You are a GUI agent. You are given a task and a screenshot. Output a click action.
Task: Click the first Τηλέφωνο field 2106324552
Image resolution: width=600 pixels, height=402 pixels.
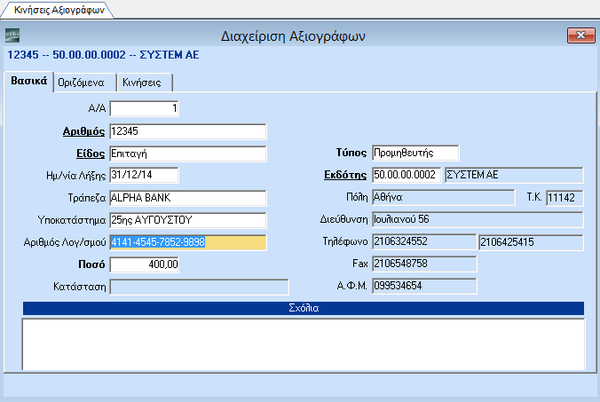424,241
